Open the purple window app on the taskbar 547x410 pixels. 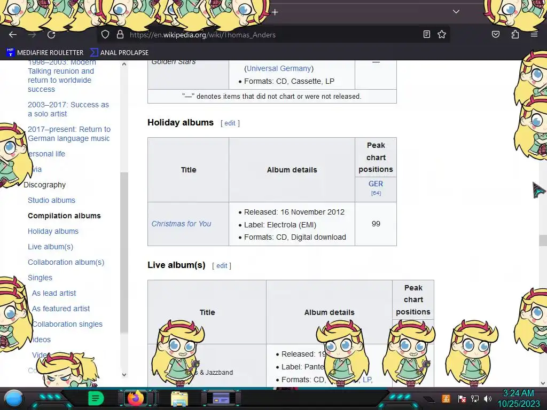[x=221, y=398]
